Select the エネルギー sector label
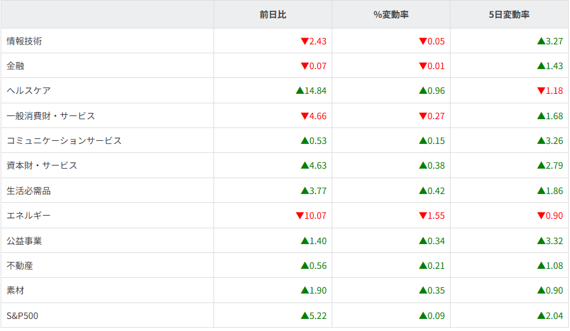 [x=29, y=216]
